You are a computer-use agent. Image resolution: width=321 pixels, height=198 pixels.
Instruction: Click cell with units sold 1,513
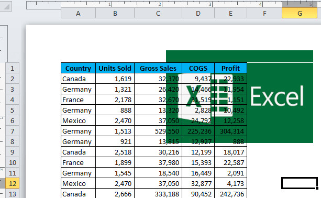[x=115, y=131]
